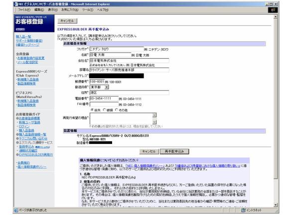Click the page scrollbar down arrow

[276, 205]
